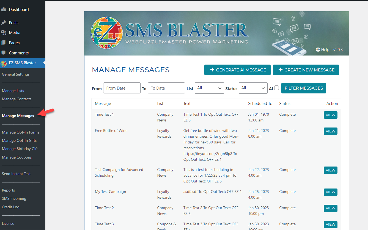Image resolution: width=368 pixels, height=230 pixels.
Task: Click the From Date input field
Action: (x=122, y=88)
